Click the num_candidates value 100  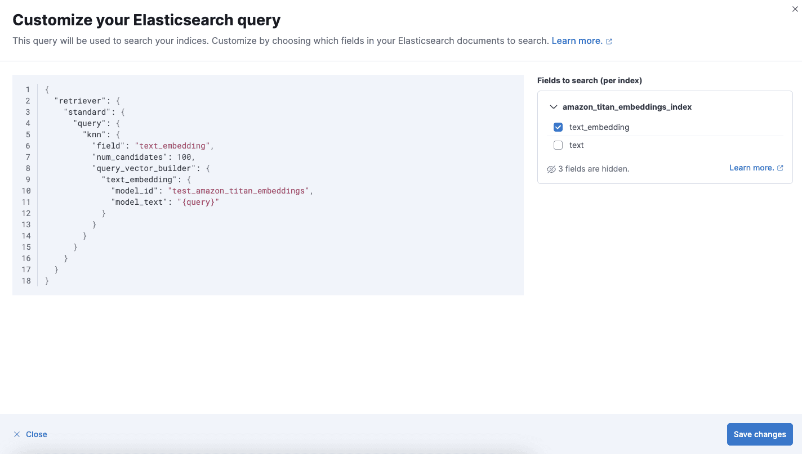click(184, 157)
